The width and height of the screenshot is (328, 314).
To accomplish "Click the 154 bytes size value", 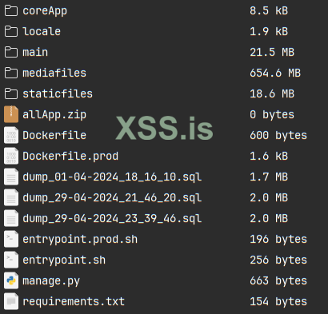I will 278,302.
